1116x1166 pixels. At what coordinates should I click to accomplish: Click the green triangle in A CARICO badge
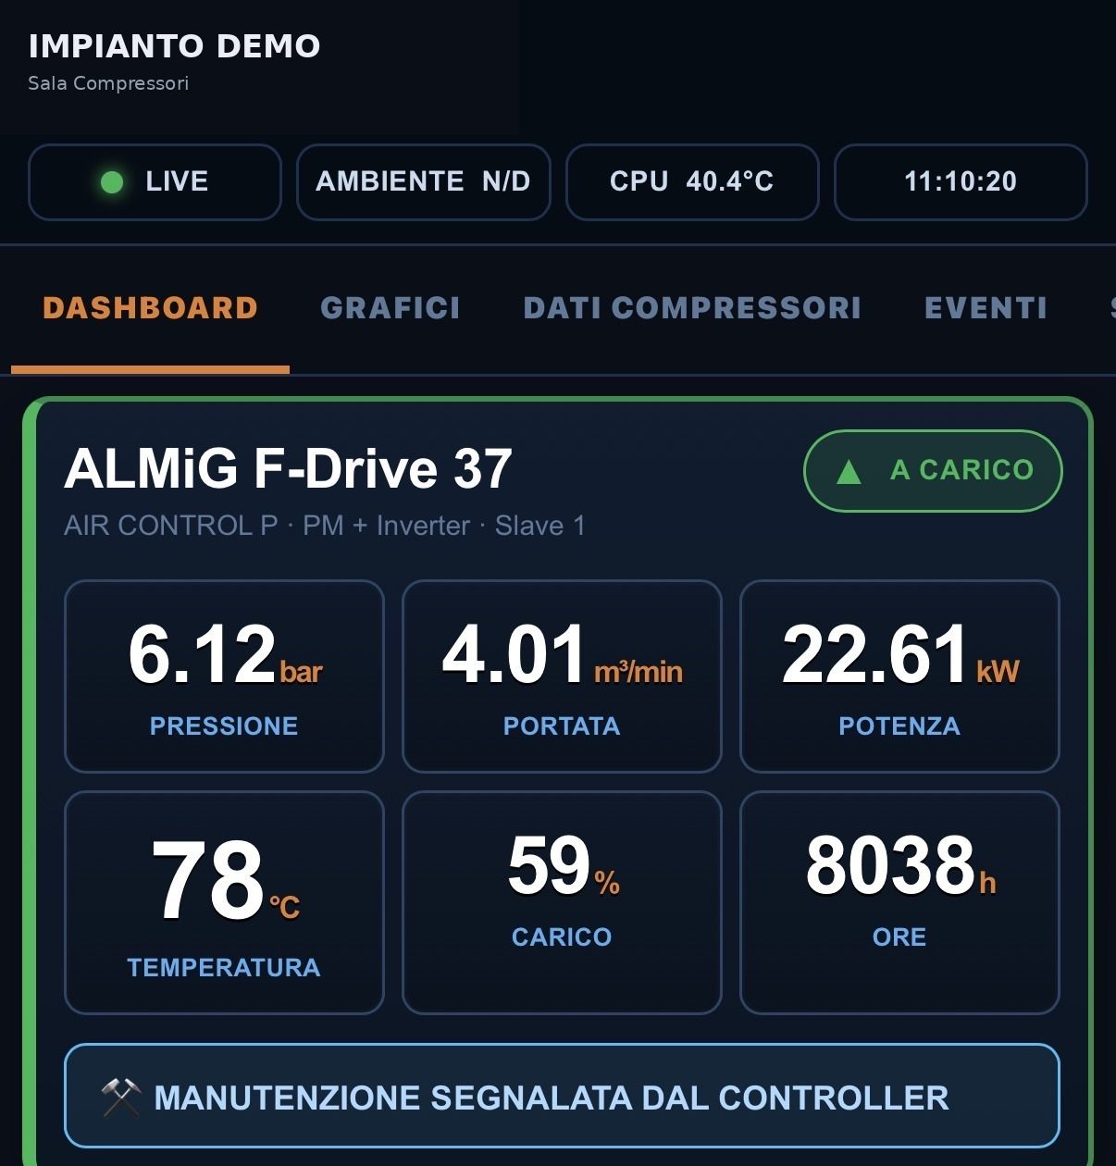849,472
